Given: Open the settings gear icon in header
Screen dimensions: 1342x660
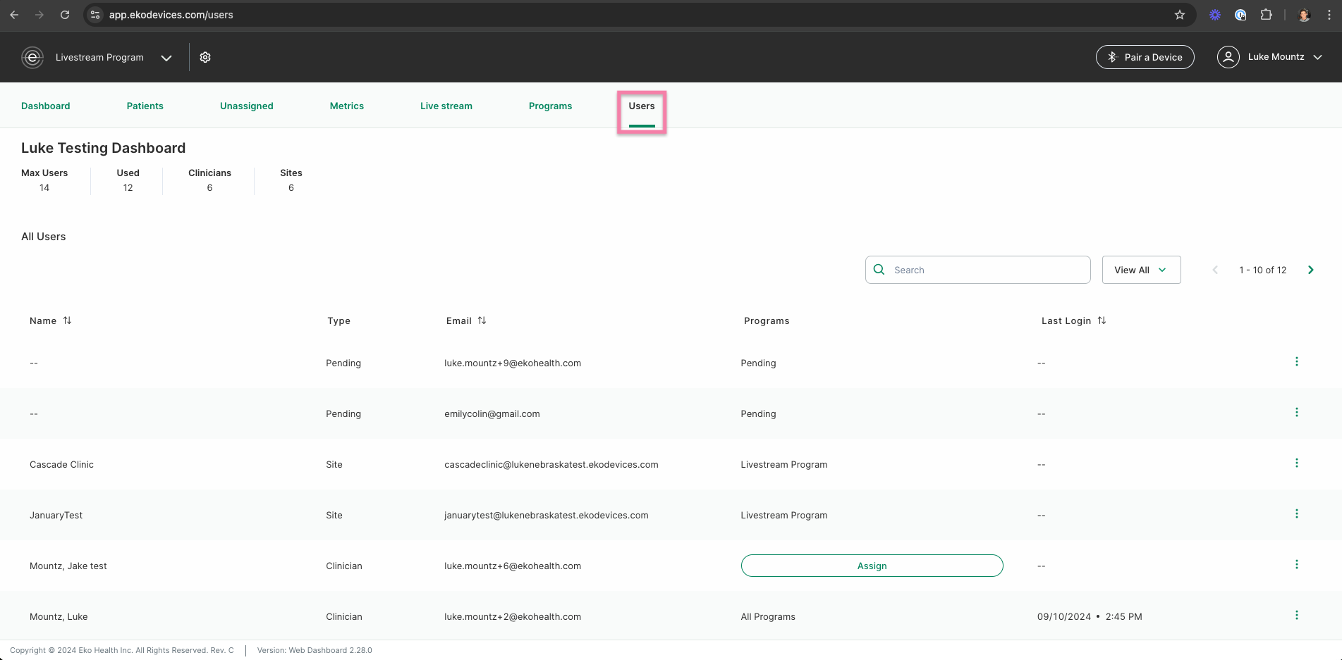Looking at the screenshot, I should click(205, 57).
